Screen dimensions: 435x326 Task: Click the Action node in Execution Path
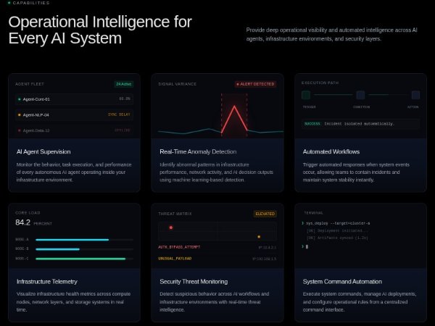click(415, 95)
